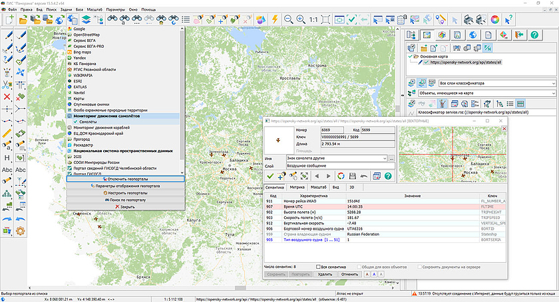Click the save diskette icon in dialog

tap(353, 176)
